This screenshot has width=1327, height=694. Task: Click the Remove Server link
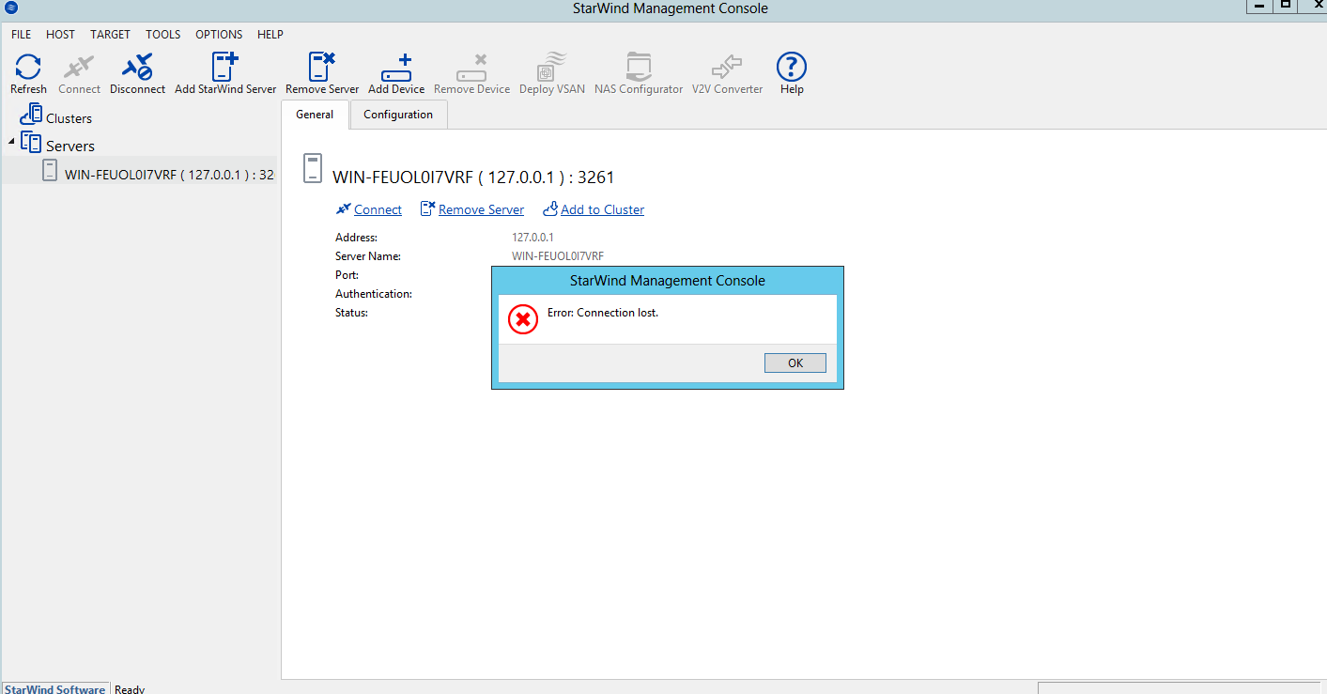(481, 209)
